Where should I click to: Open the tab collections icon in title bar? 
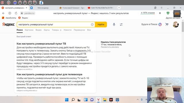[155, 8]
